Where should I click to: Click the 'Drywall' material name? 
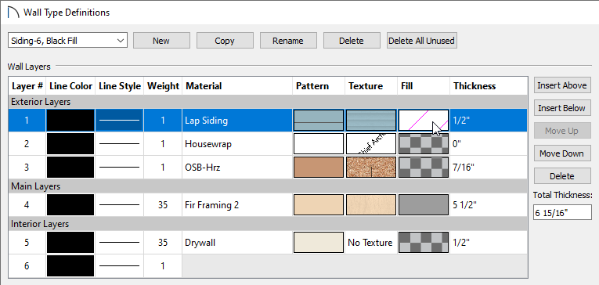click(x=200, y=243)
